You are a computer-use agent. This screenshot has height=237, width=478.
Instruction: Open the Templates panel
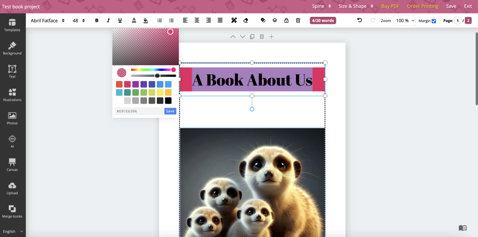pyautogui.click(x=12, y=25)
